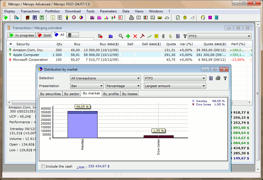This screenshot has height=180, width=263.
Task: Click the 'Apple Computer' security name
Action: (26, 55)
